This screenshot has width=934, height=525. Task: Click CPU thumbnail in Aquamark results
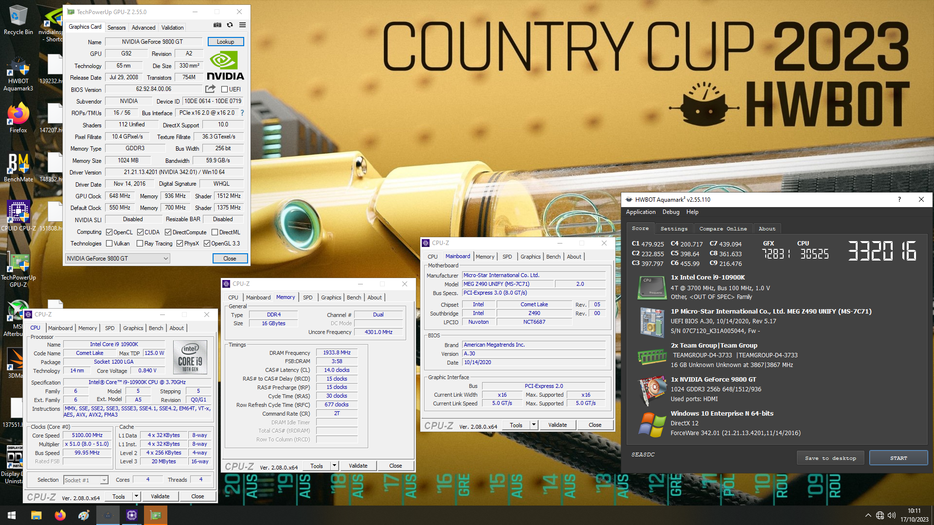tap(651, 287)
